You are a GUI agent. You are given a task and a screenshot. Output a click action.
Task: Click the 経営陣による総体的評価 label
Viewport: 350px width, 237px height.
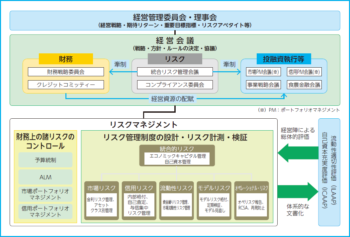pyautogui.click(x=298, y=133)
